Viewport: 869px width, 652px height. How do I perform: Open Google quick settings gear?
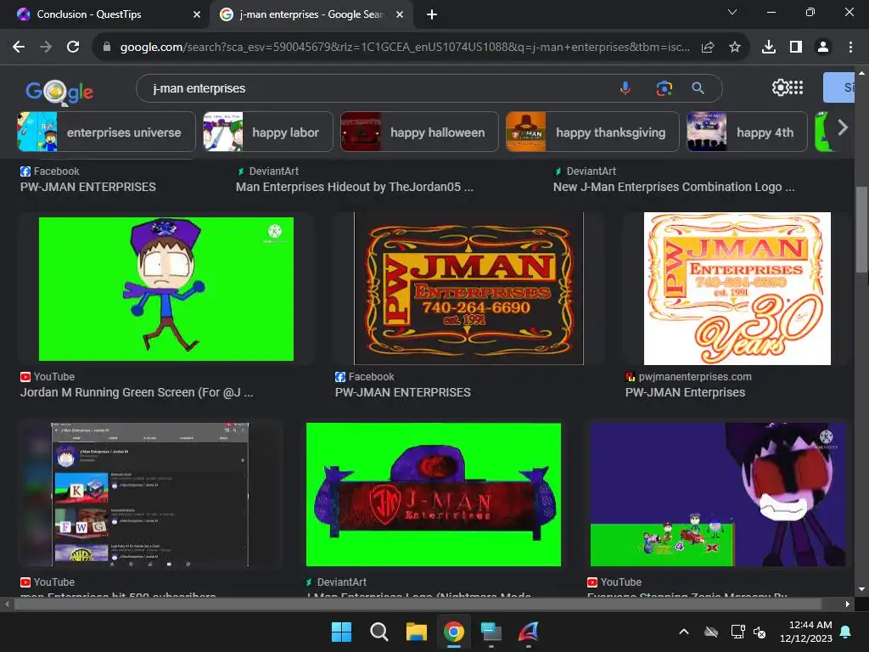tap(780, 87)
